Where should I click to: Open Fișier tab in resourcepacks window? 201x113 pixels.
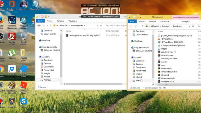point(40,21)
